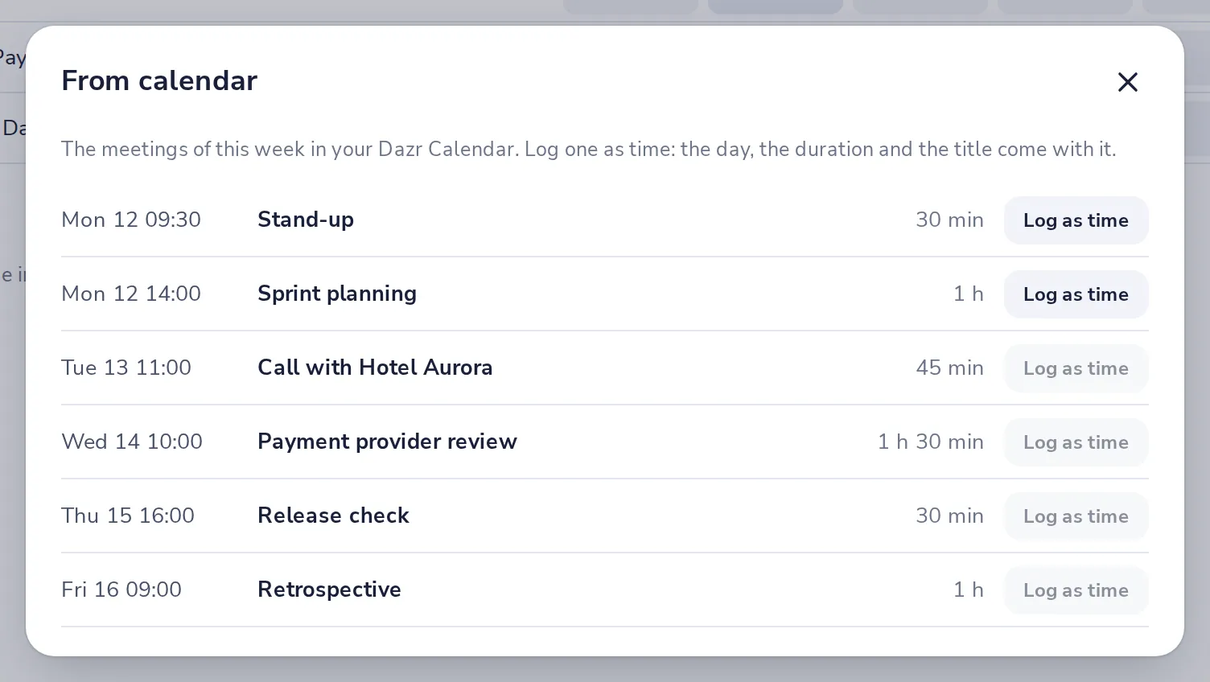1210x682 pixels.
Task: Select the Release check meeting title
Action: (333, 516)
